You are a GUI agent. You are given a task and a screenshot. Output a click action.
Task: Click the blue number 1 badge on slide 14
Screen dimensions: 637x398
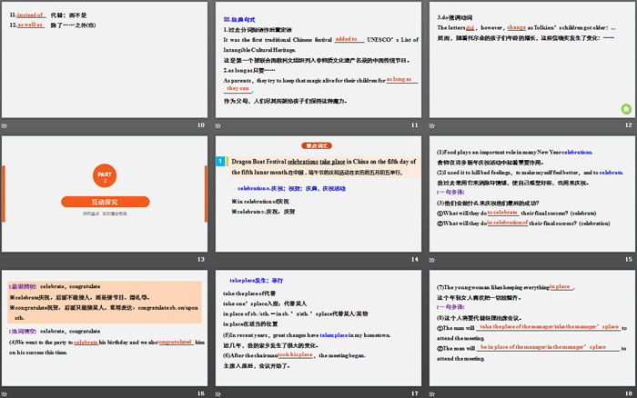tap(219, 161)
